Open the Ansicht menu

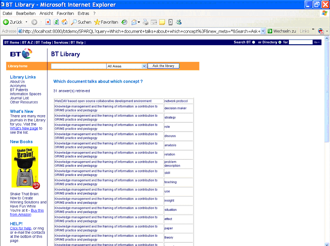(x=46, y=13)
